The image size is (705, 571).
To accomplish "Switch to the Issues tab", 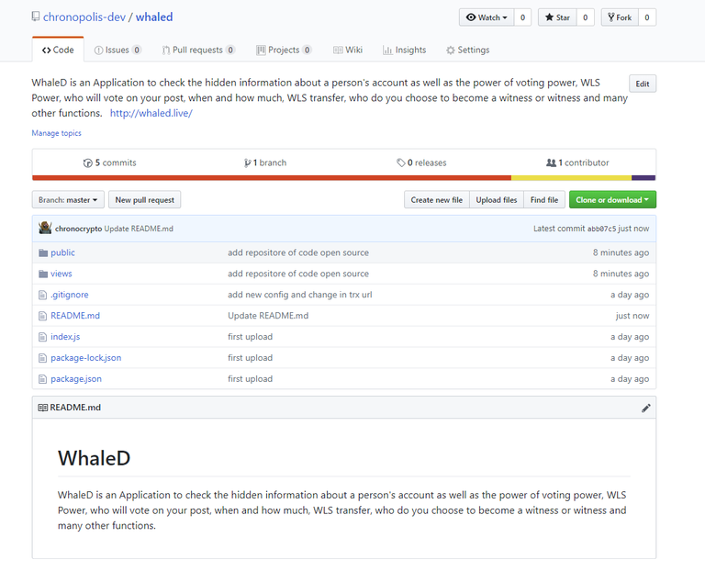I will pyautogui.click(x=117, y=50).
